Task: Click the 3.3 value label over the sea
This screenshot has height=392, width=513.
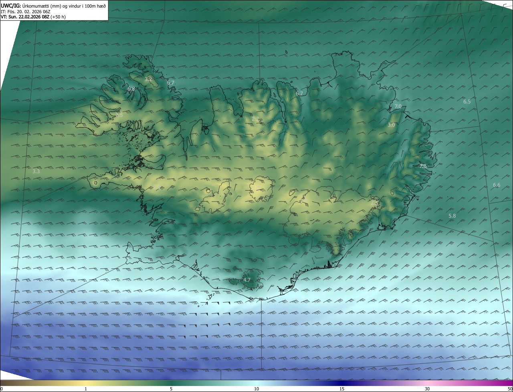Action: [x=36, y=171]
